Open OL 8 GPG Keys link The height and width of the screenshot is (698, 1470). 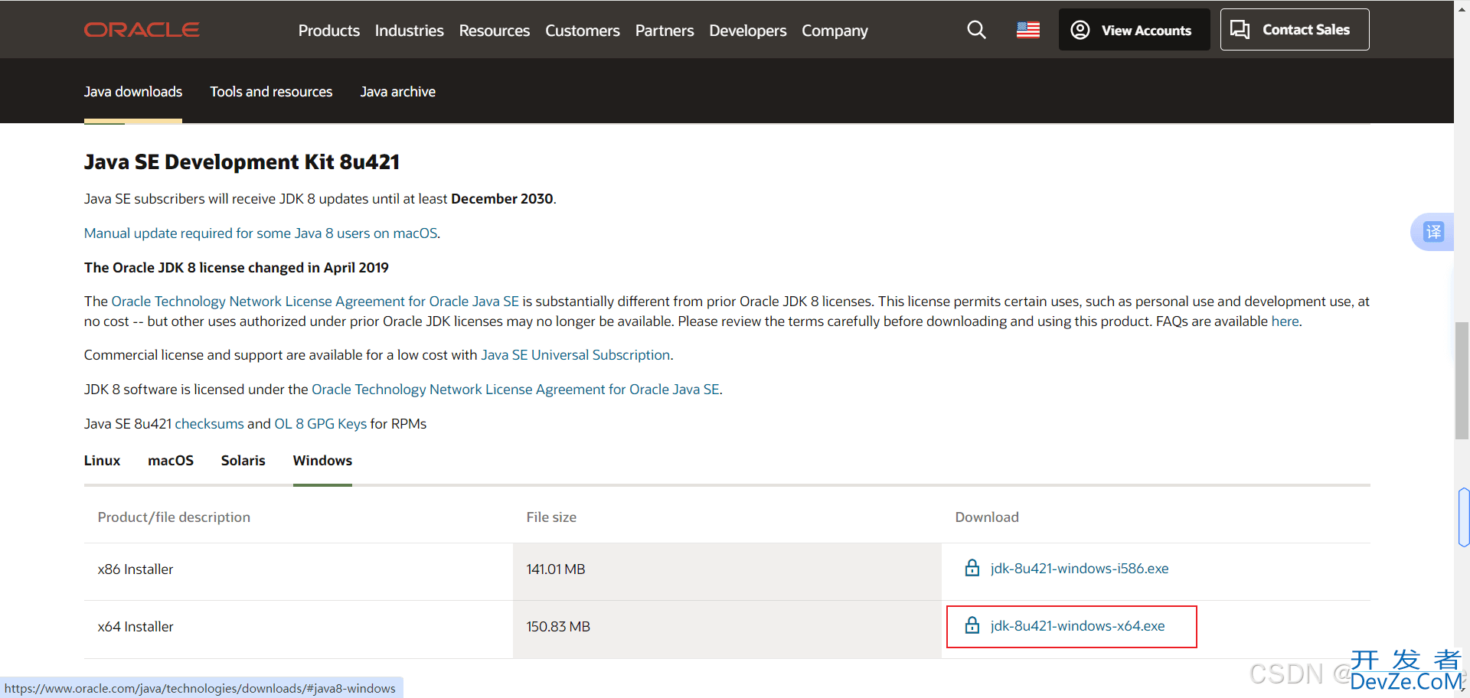pyautogui.click(x=321, y=424)
